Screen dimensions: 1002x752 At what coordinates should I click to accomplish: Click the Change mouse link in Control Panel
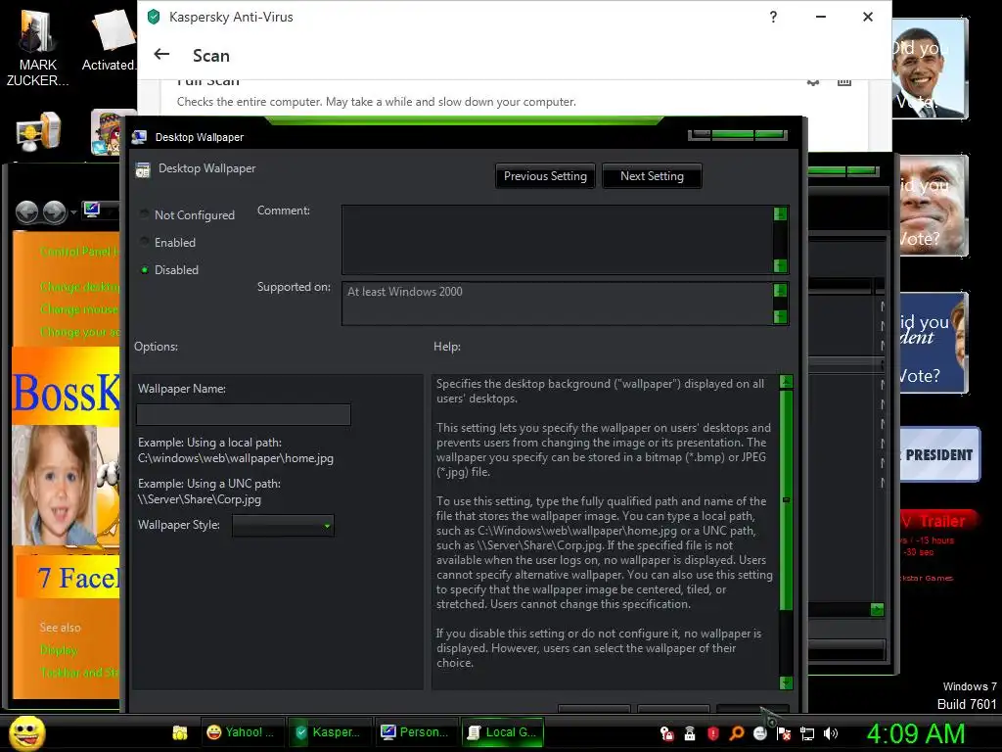pos(79,309)
